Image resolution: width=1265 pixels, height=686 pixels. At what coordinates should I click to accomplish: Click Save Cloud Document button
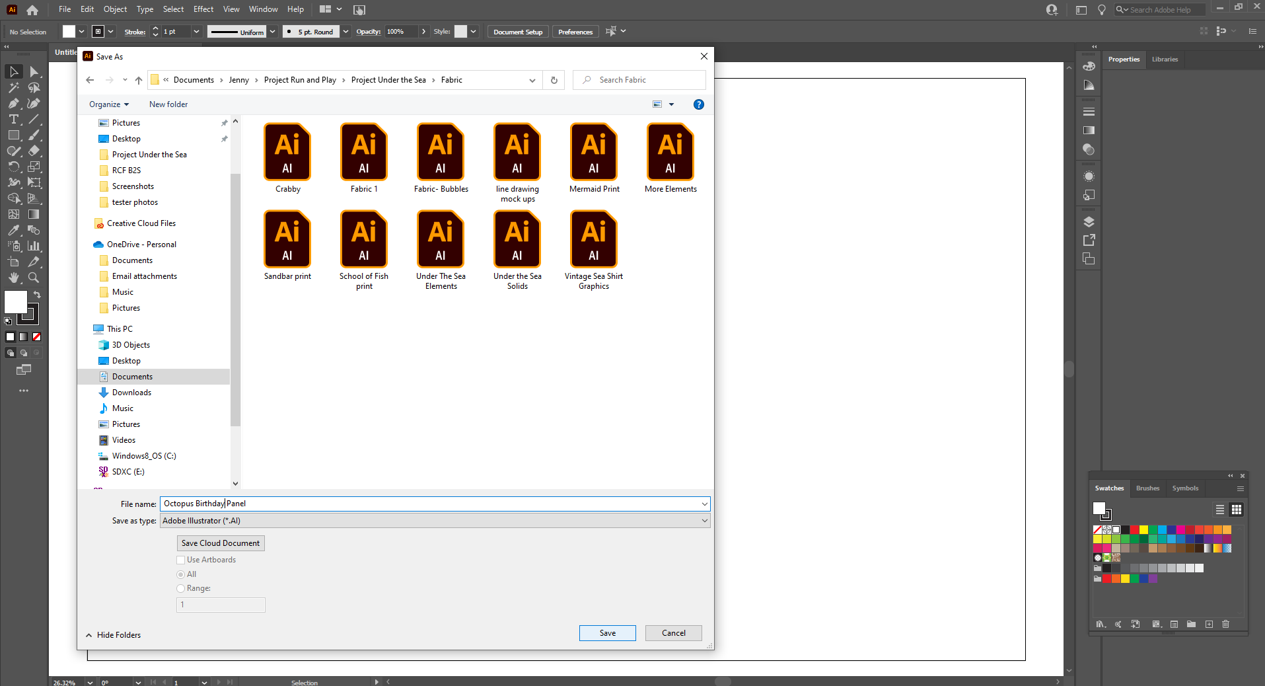(x=221, y=543)
